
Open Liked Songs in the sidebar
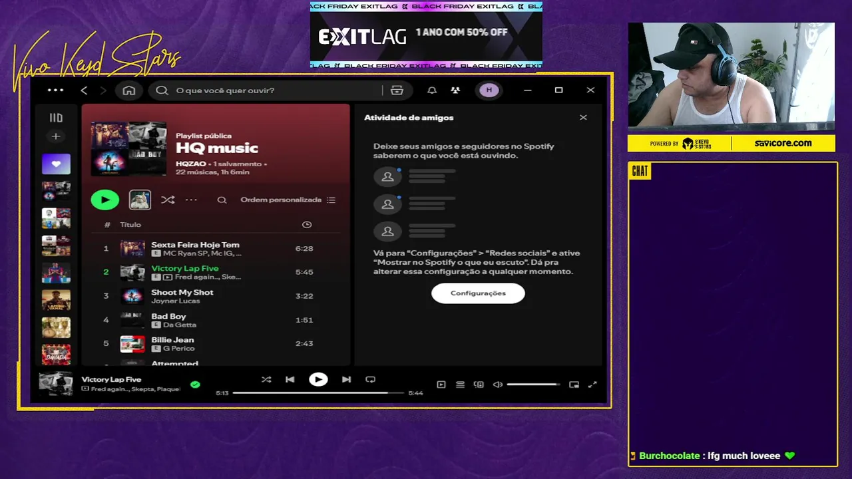(x=56, y=164)
